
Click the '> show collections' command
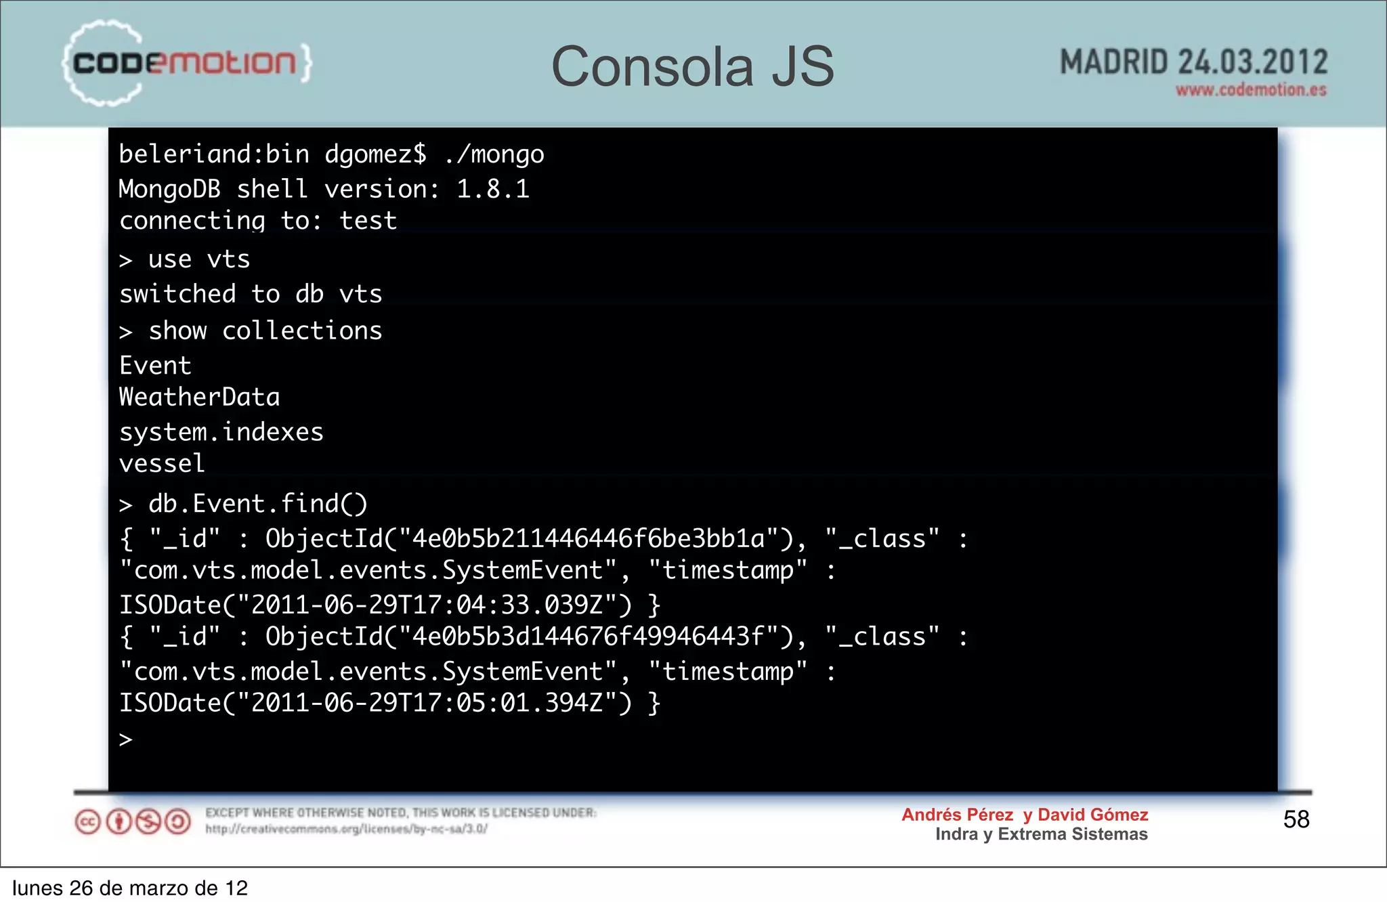(251, 330)
